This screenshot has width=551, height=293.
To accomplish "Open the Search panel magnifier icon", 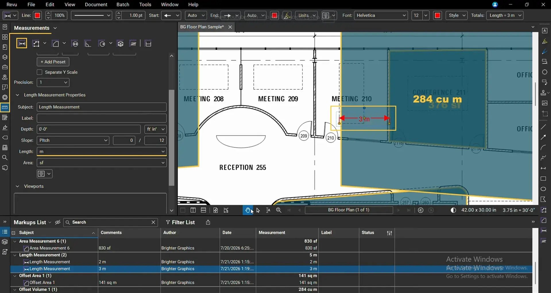I will [x=5, y=157].
